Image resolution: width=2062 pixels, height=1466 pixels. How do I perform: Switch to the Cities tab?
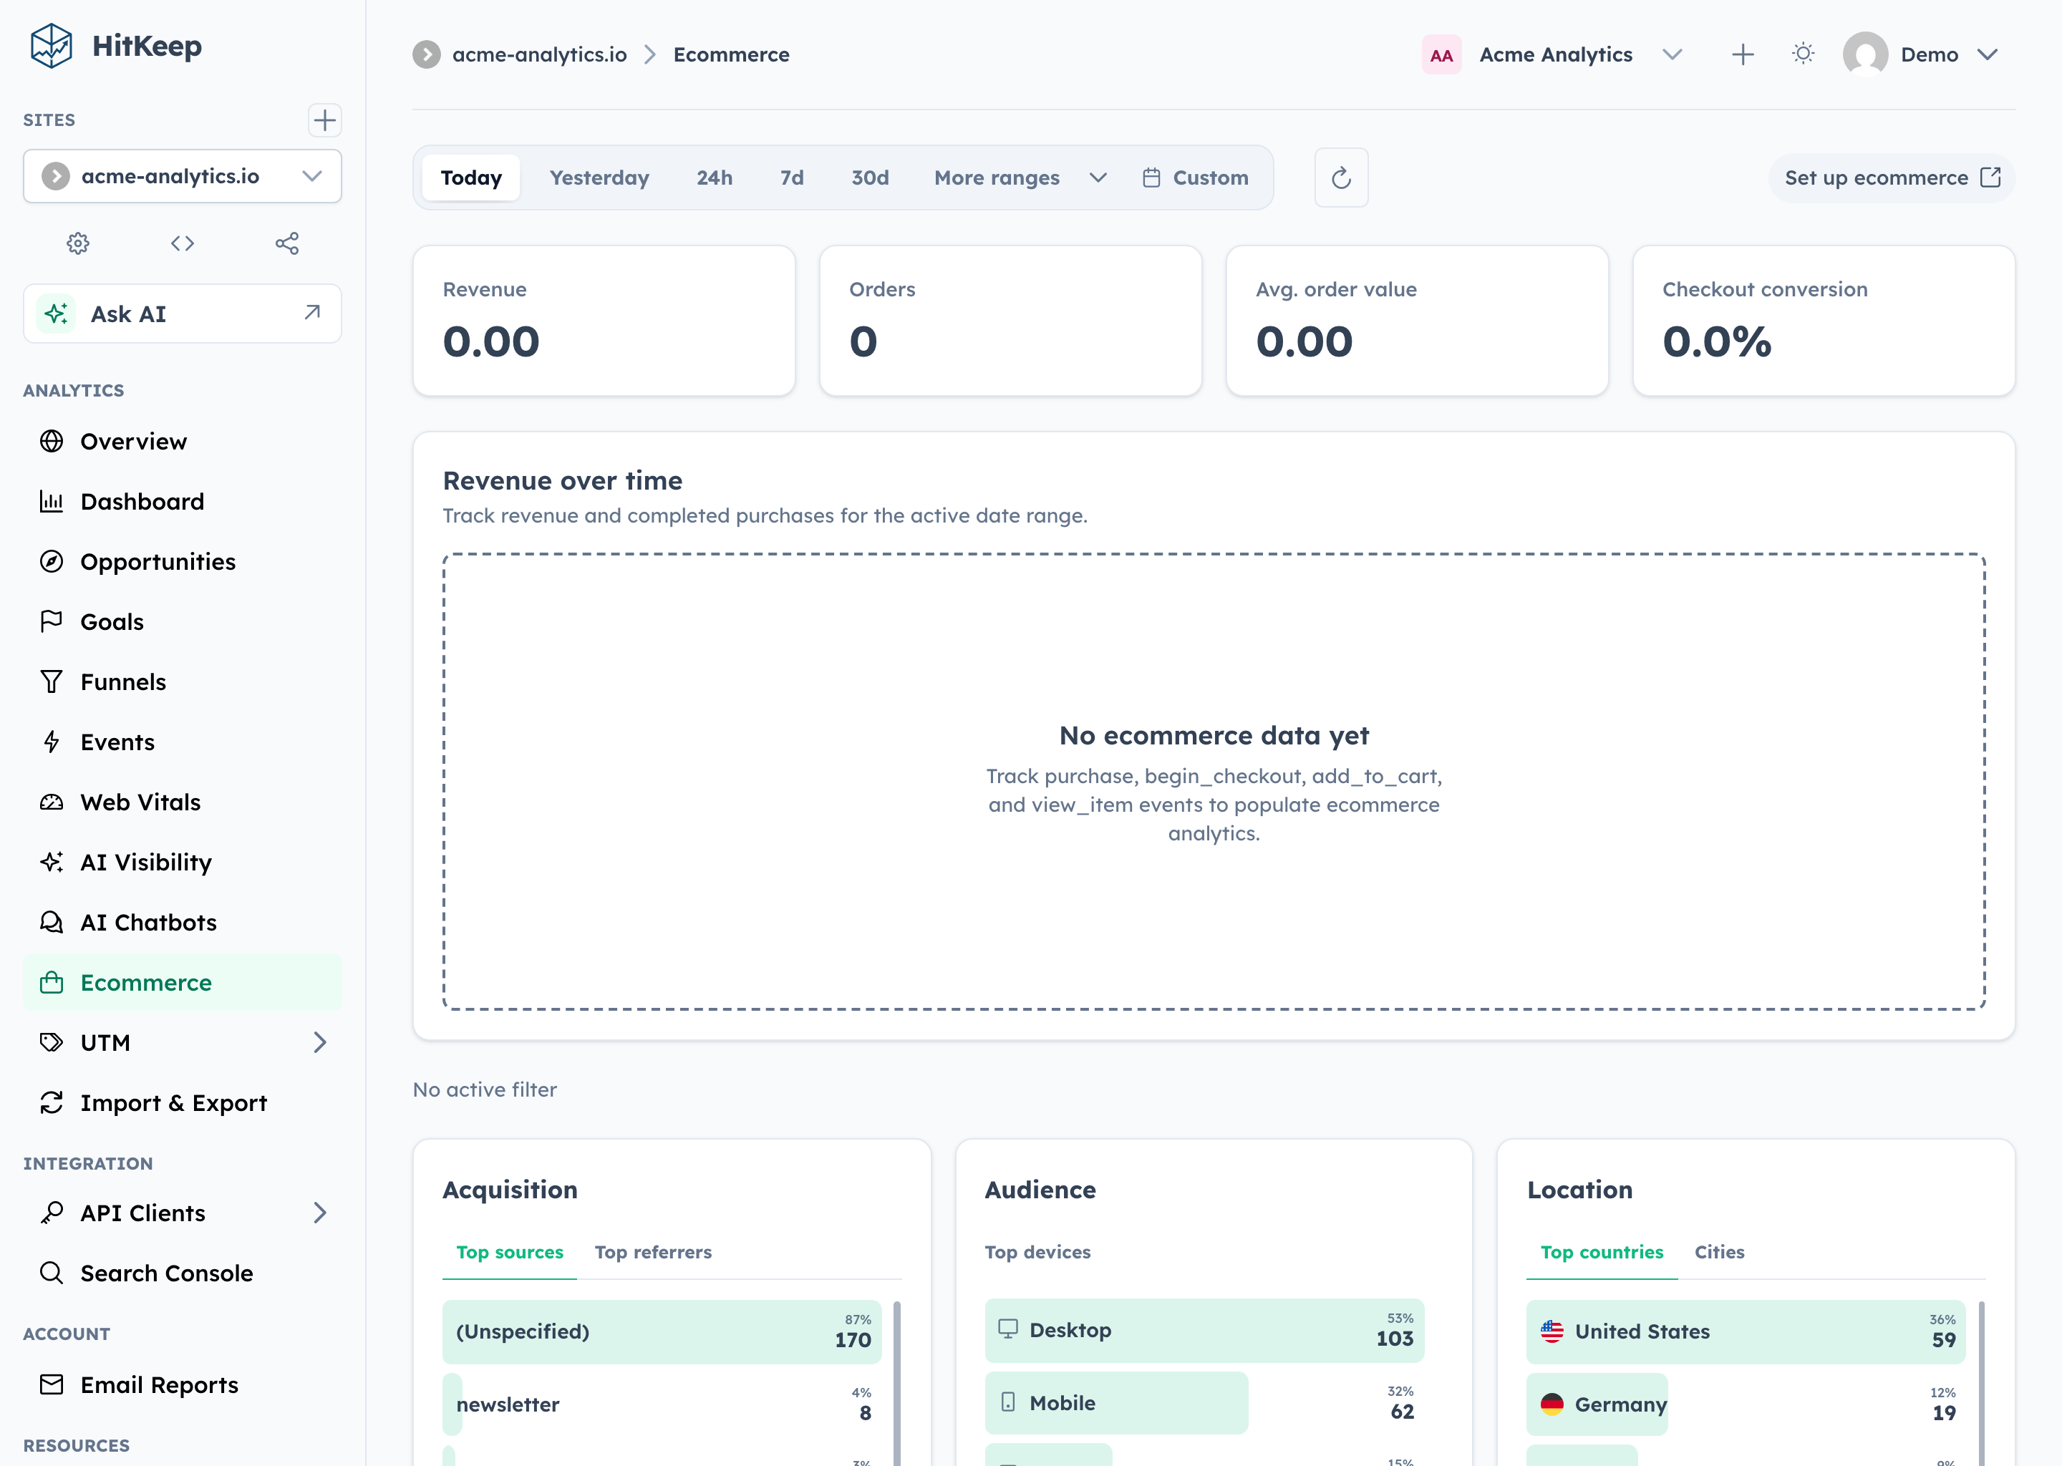[1719, 1252]
